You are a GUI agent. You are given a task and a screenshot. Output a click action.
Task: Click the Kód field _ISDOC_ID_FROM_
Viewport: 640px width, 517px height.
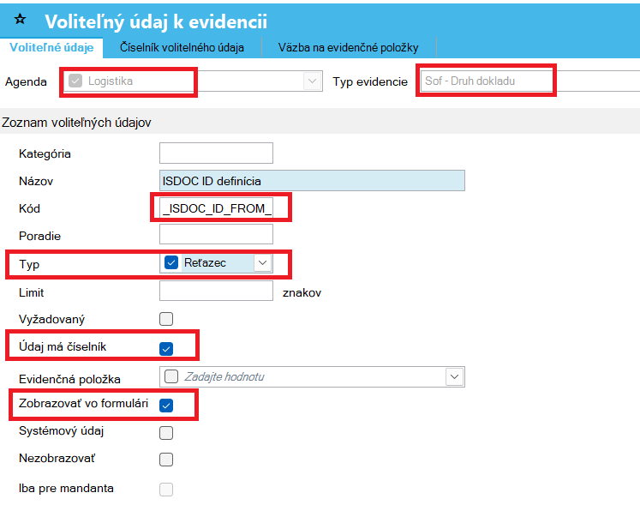[216, 208]
